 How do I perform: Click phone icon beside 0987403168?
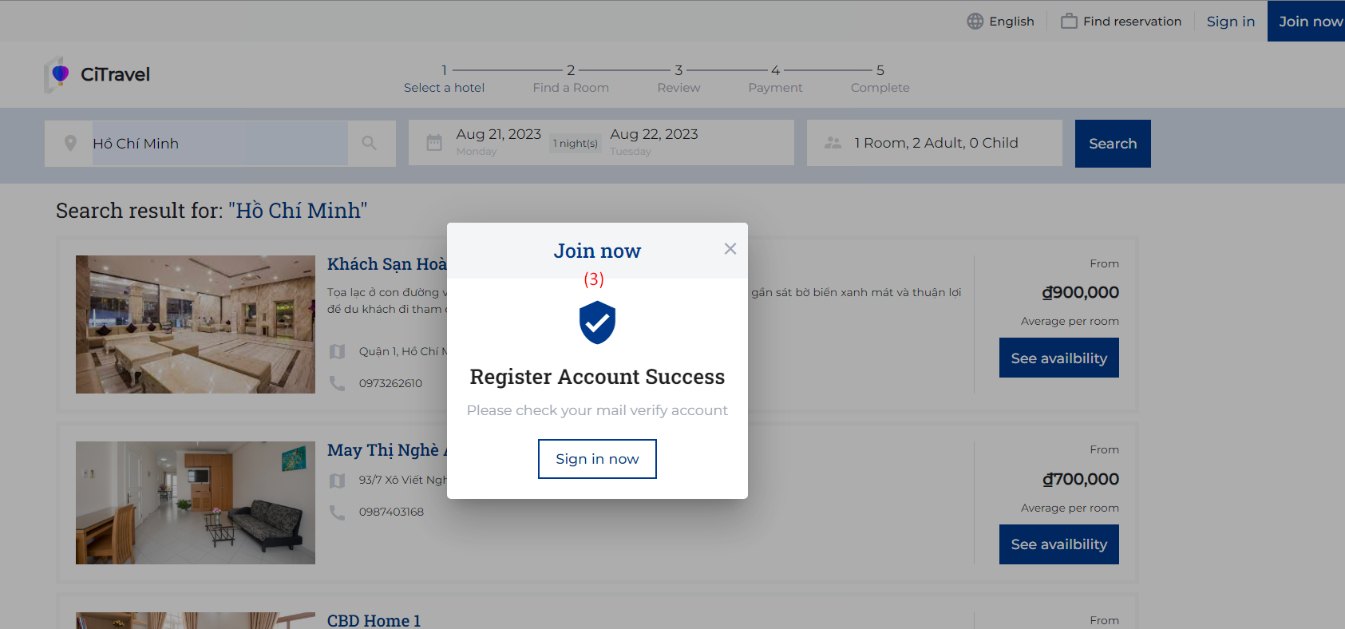pyautogui.click(x=338, y=512)
